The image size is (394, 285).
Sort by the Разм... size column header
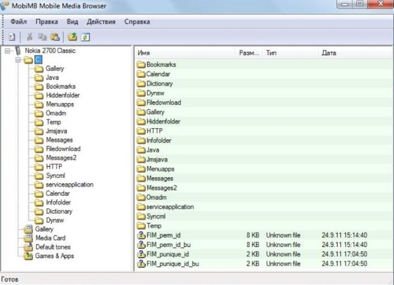click(x=249, y=53)
